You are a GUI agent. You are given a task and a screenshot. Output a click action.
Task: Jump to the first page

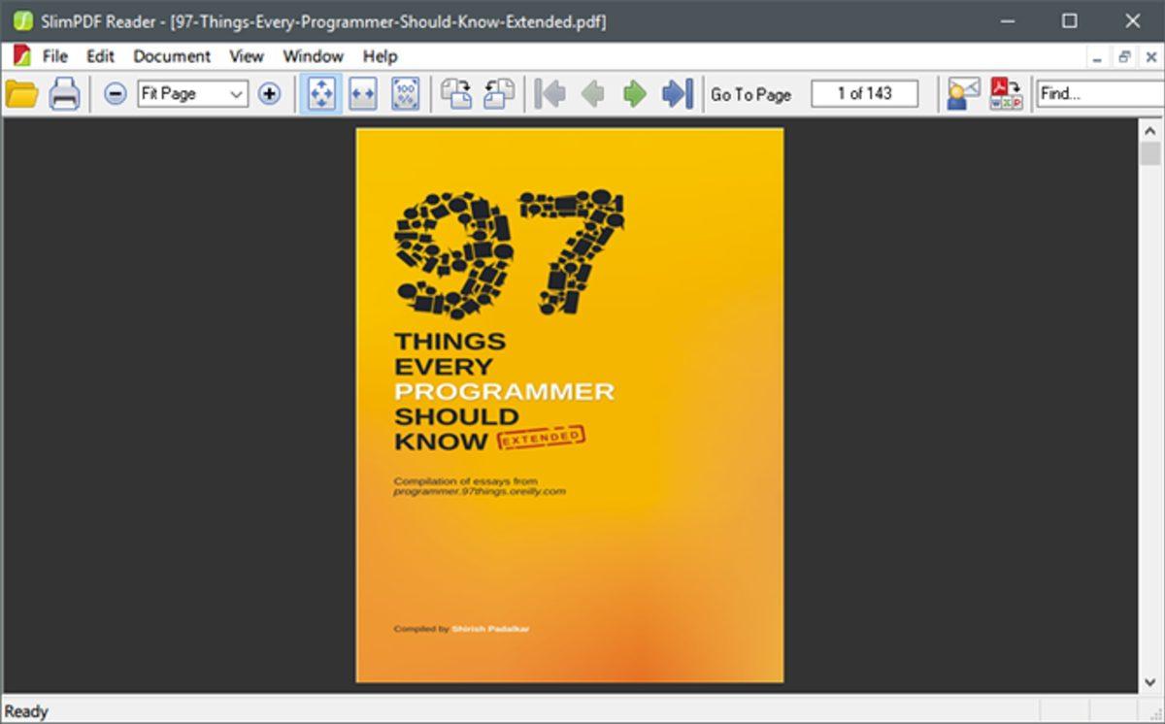[550, 94]
